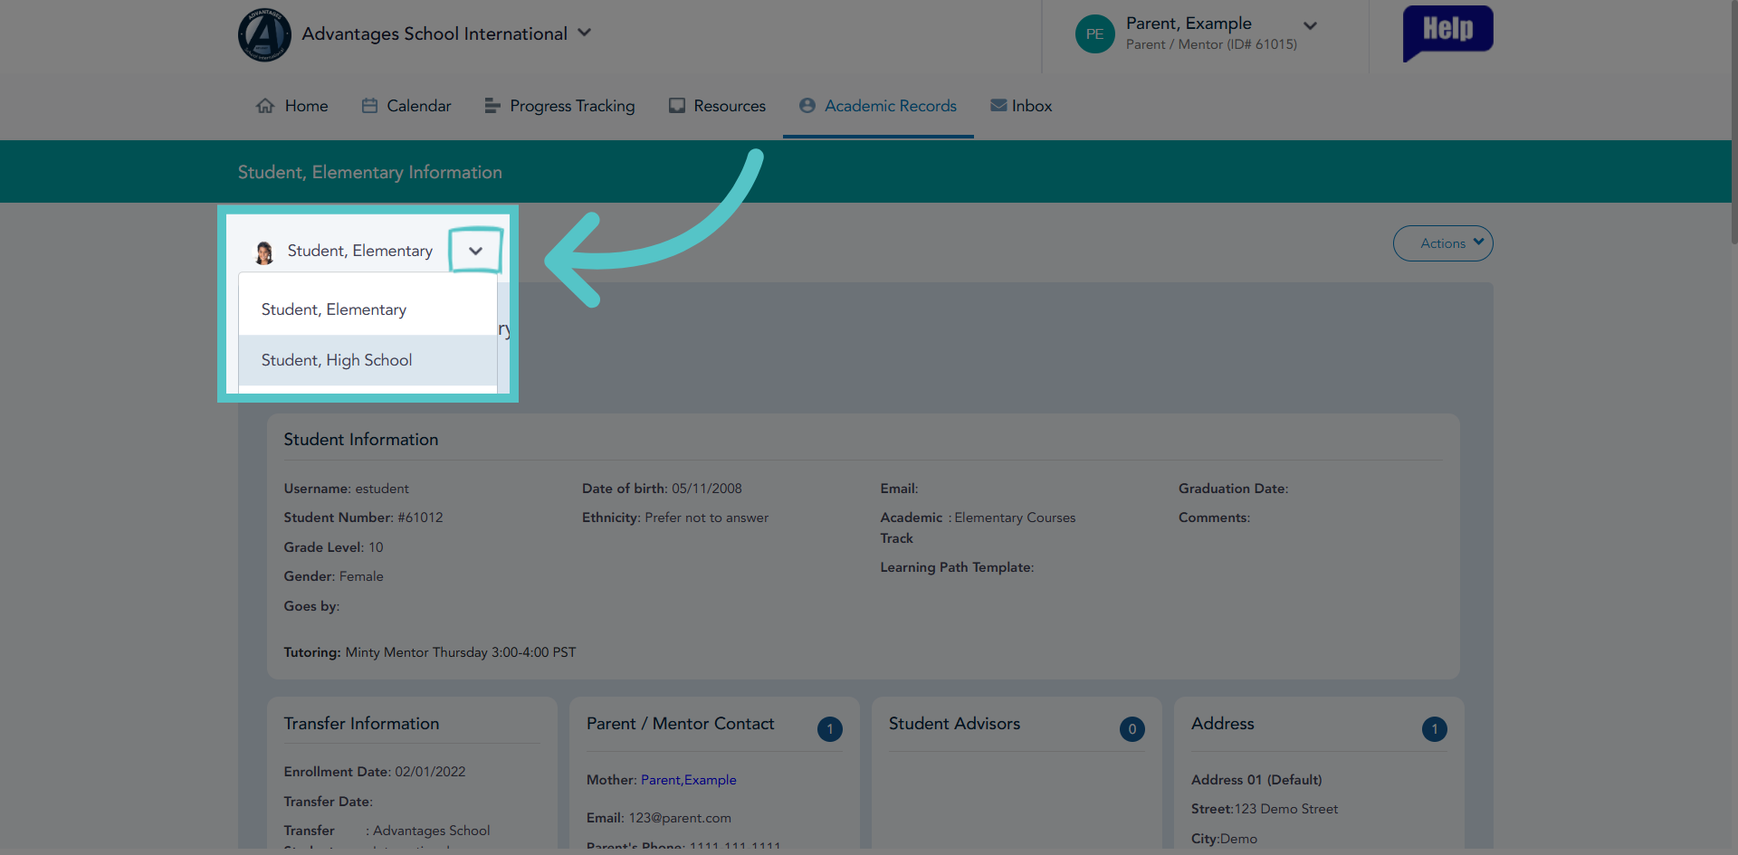Click the Minty Mentor tutoring schedule text

[461, 652]
